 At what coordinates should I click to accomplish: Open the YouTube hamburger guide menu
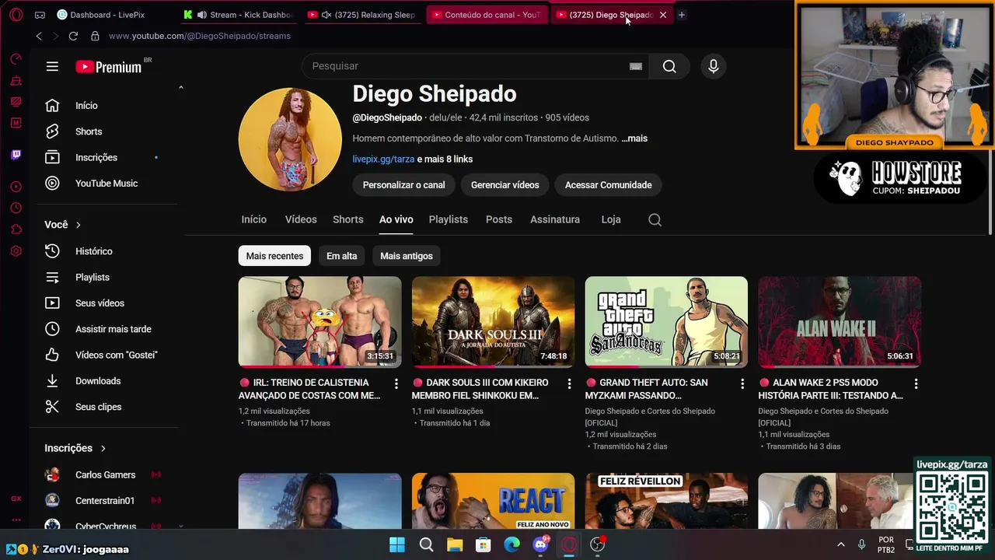point(52,67)
